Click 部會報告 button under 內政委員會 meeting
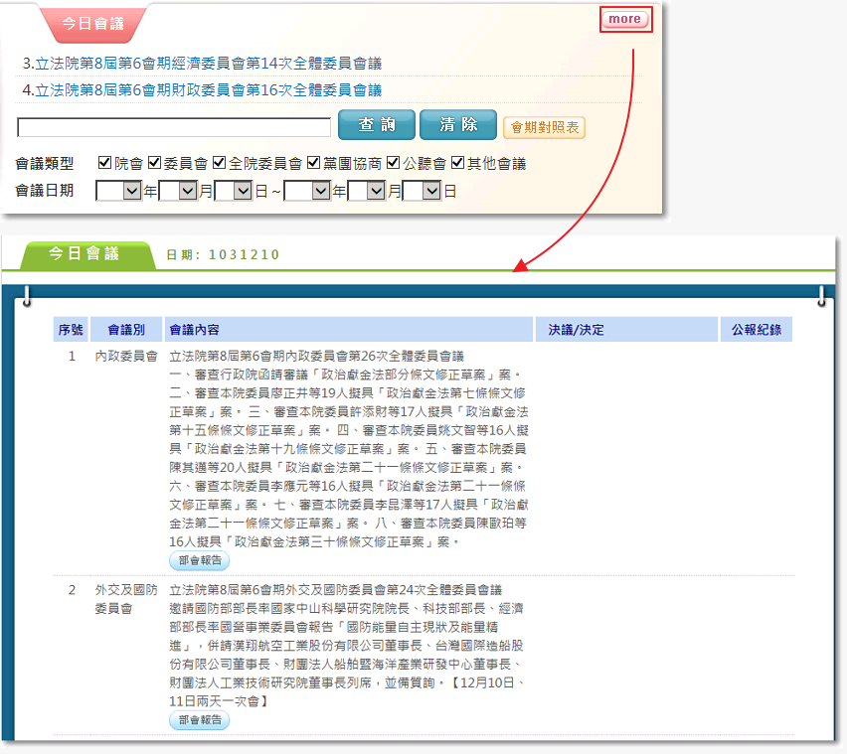This screenshot has width=847, height=754. coord(199,561)
